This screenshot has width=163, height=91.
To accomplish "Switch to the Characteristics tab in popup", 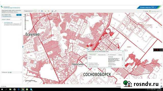I will [x=102, y=55].
